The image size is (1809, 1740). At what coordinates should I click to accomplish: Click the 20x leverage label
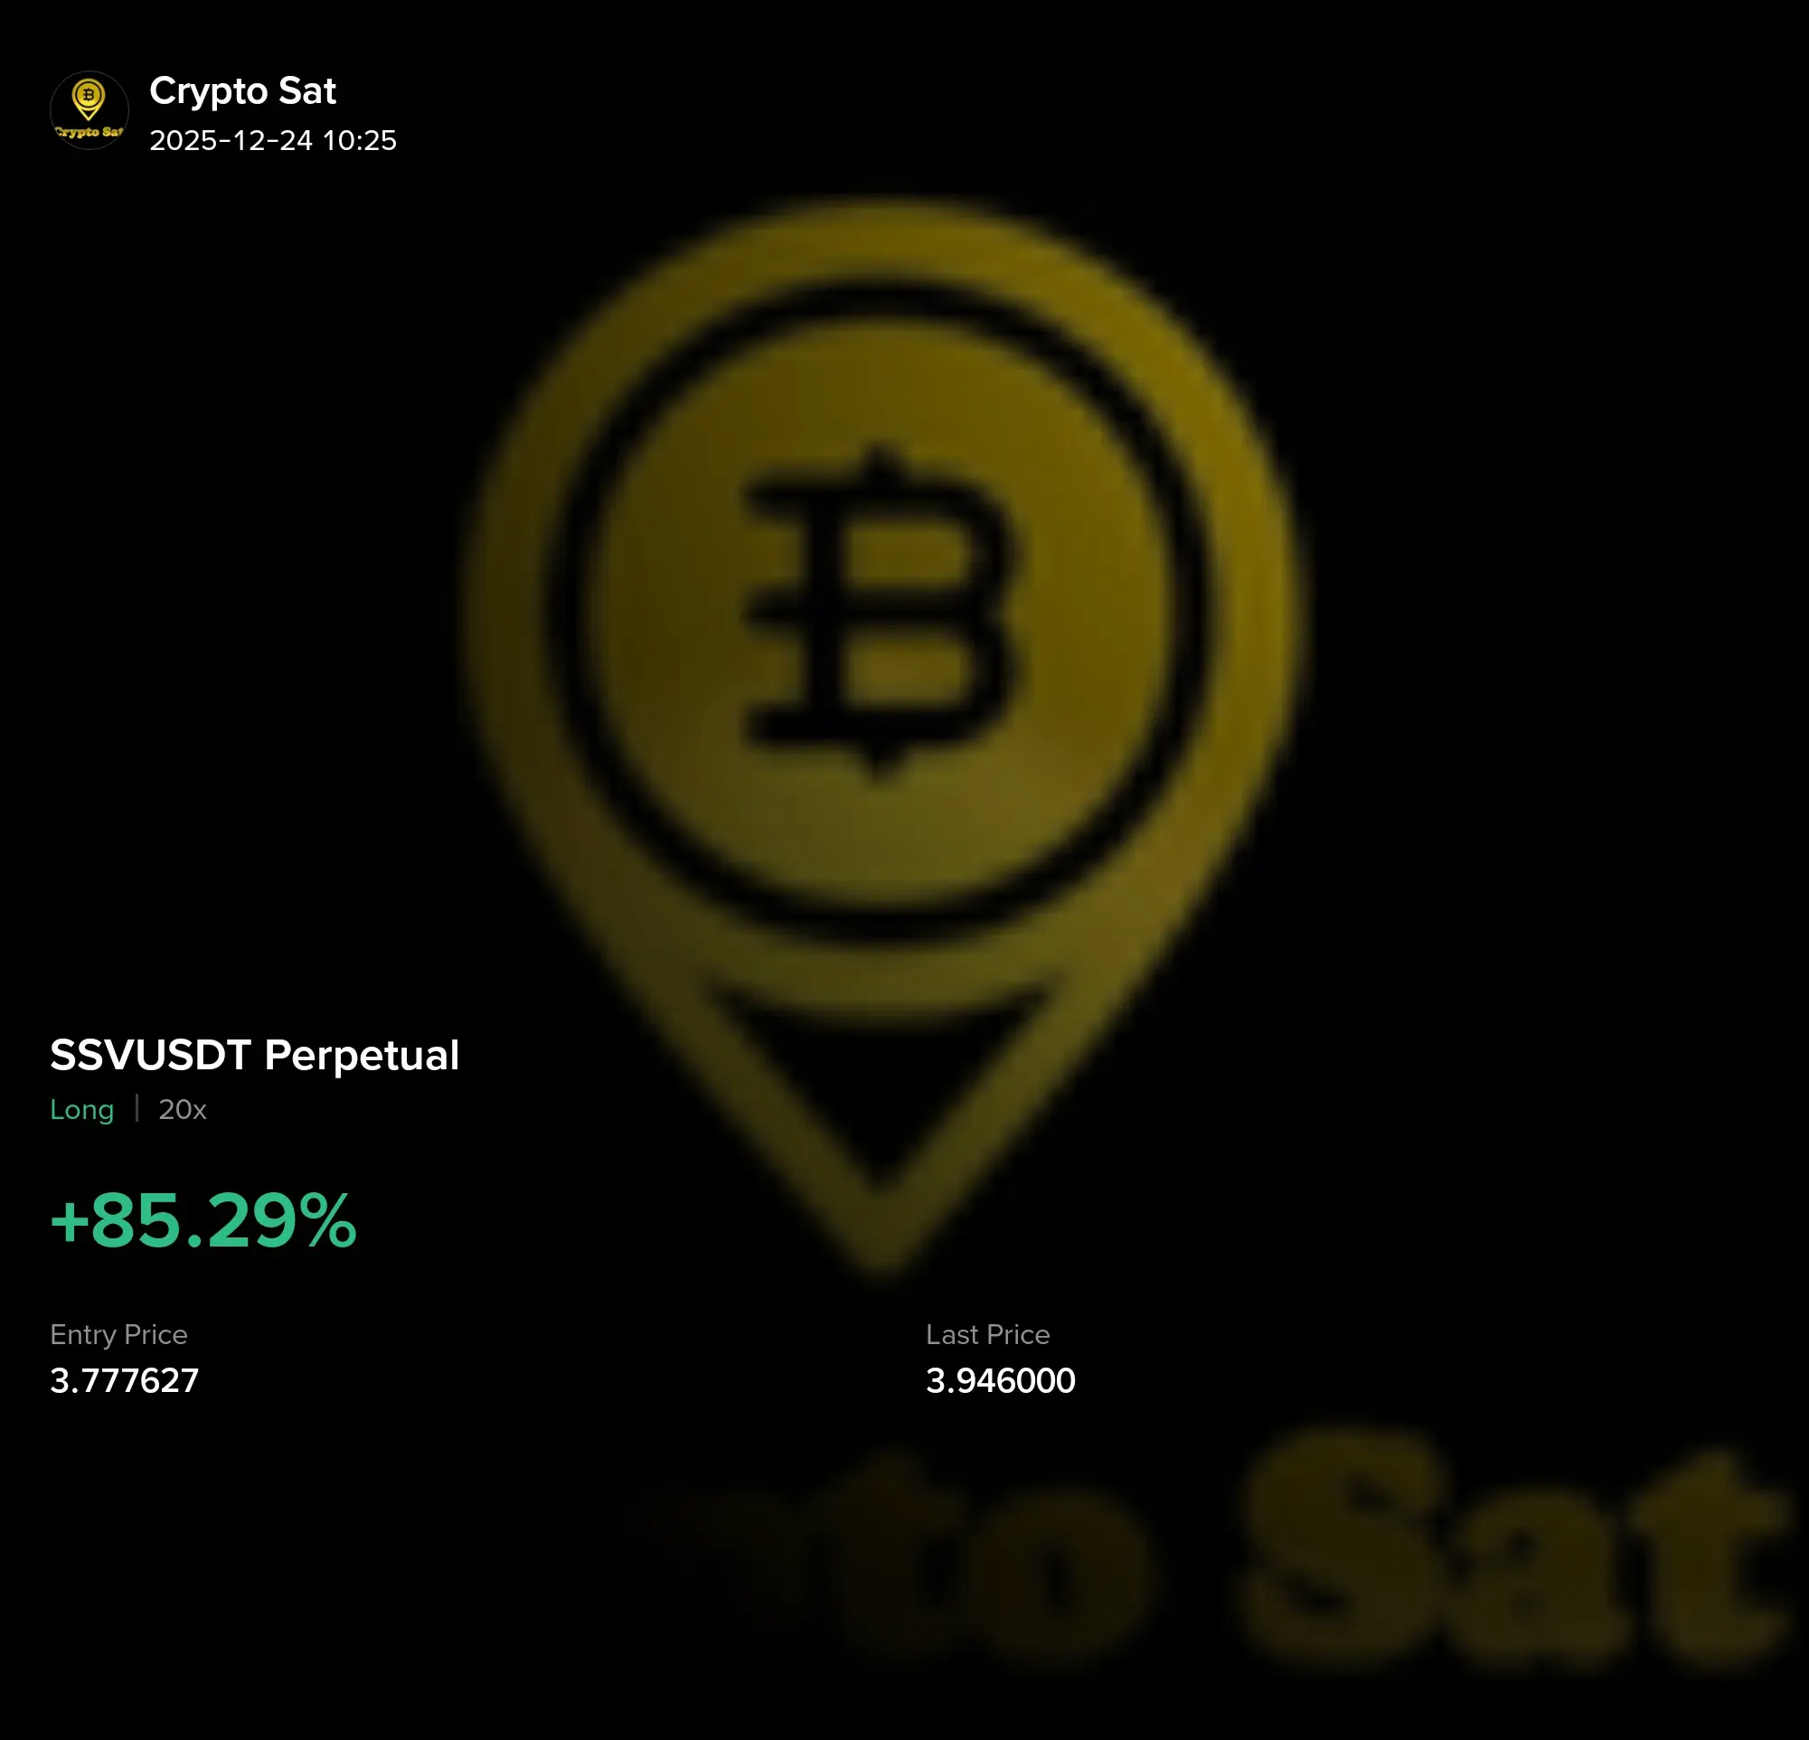pyautogui.click(x=183, y=1109)
